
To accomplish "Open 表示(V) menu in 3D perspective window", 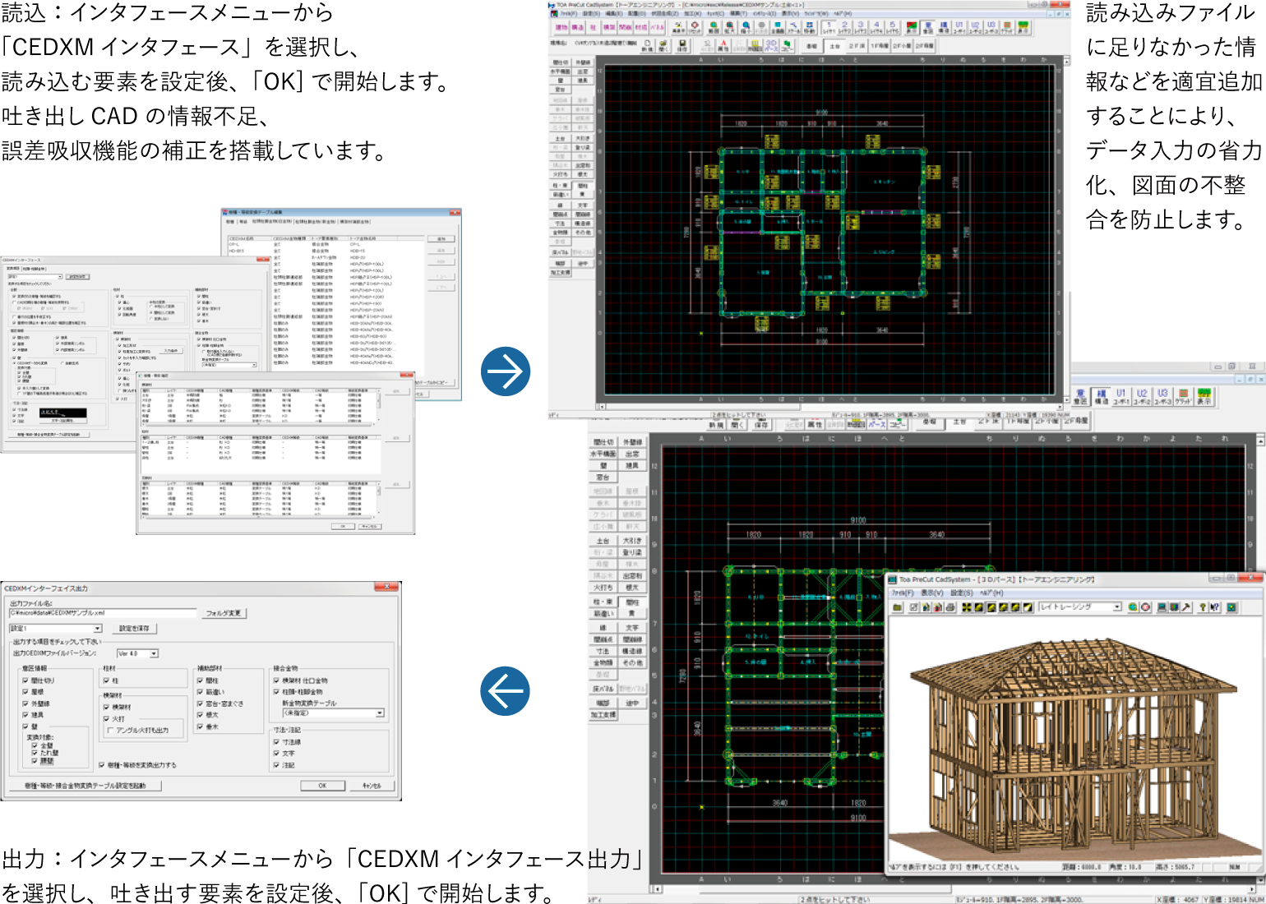I will click(932, 593).
